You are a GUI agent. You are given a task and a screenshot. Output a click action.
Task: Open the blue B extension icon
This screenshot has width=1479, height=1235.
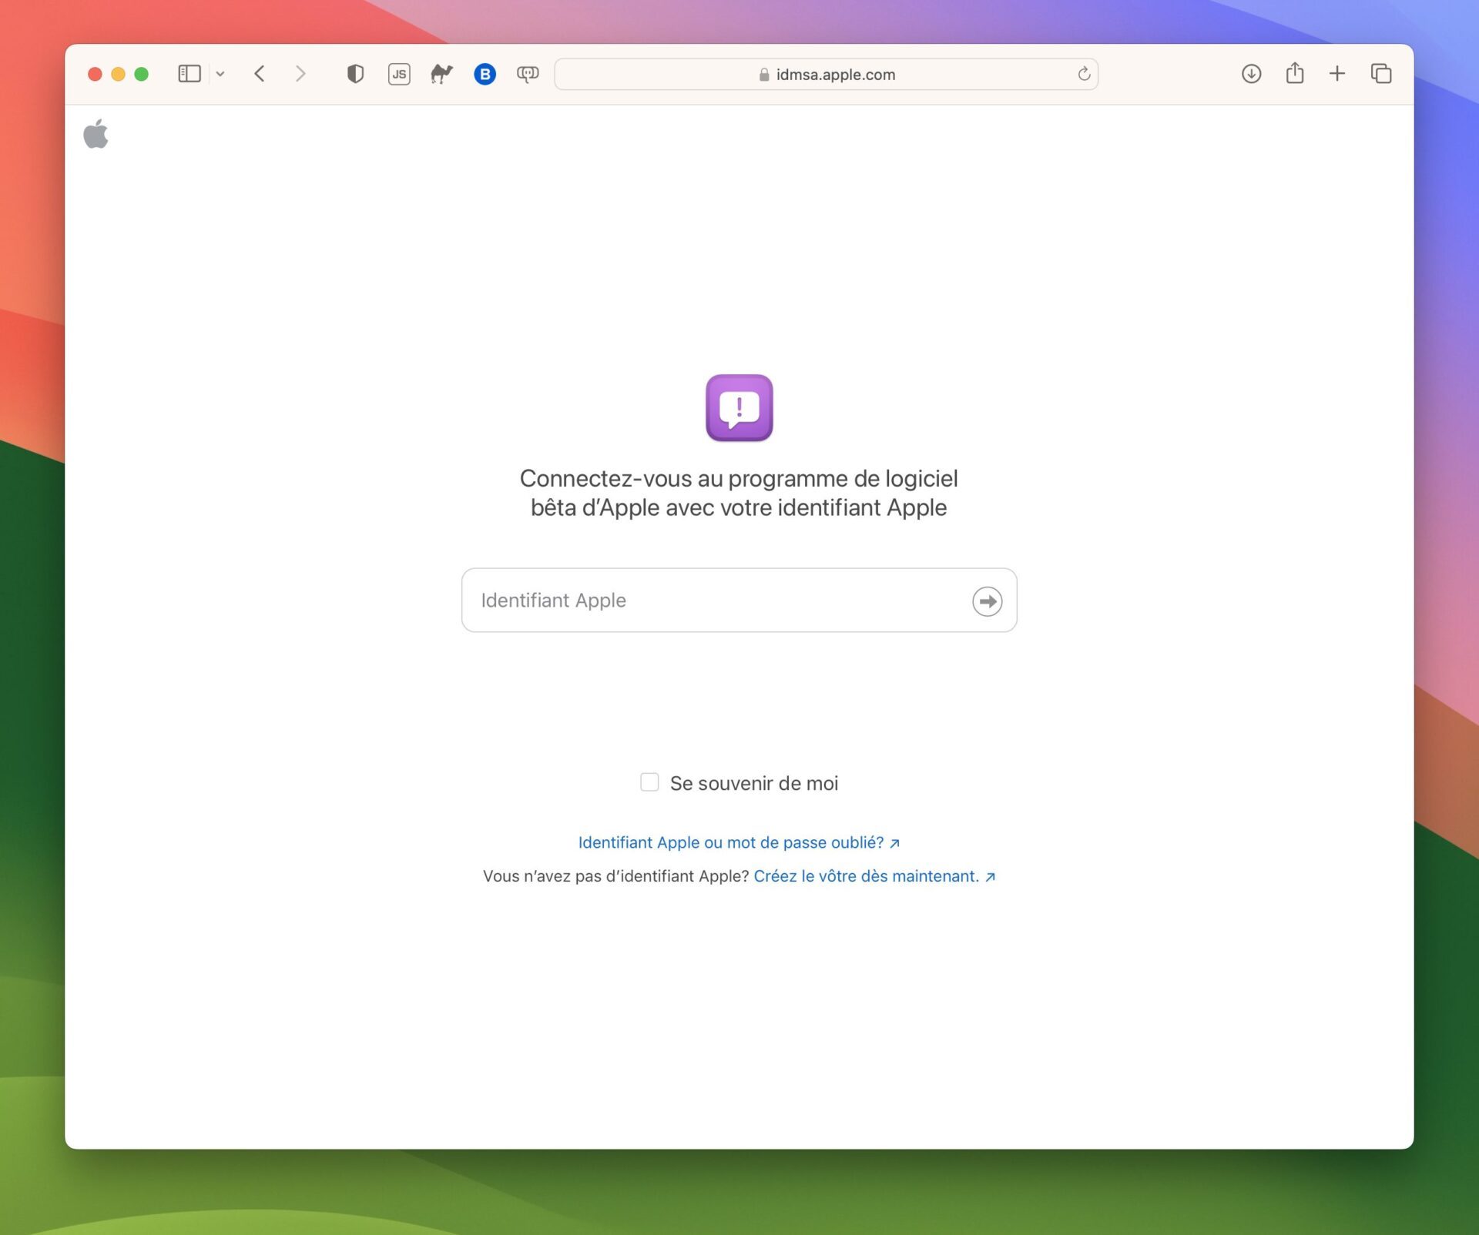point(485,74)
